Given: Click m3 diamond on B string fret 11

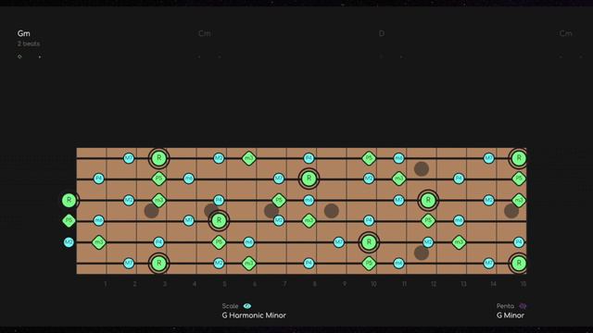Looking at the screenshot, I should [x=398, y=179].
